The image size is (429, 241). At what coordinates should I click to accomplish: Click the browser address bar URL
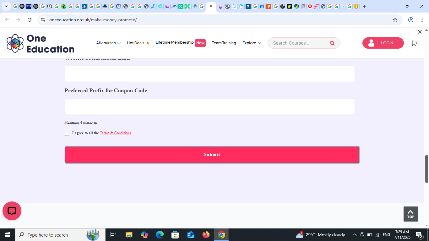tap(93, 20)
